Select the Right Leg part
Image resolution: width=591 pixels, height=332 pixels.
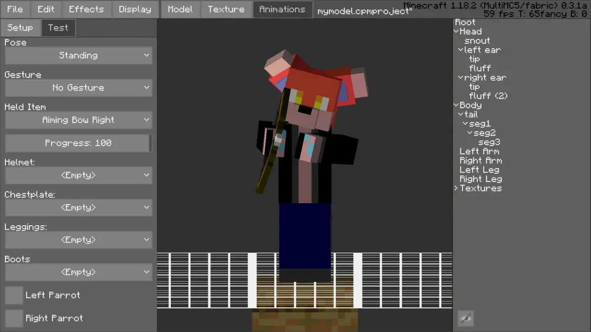pos(481,179)
